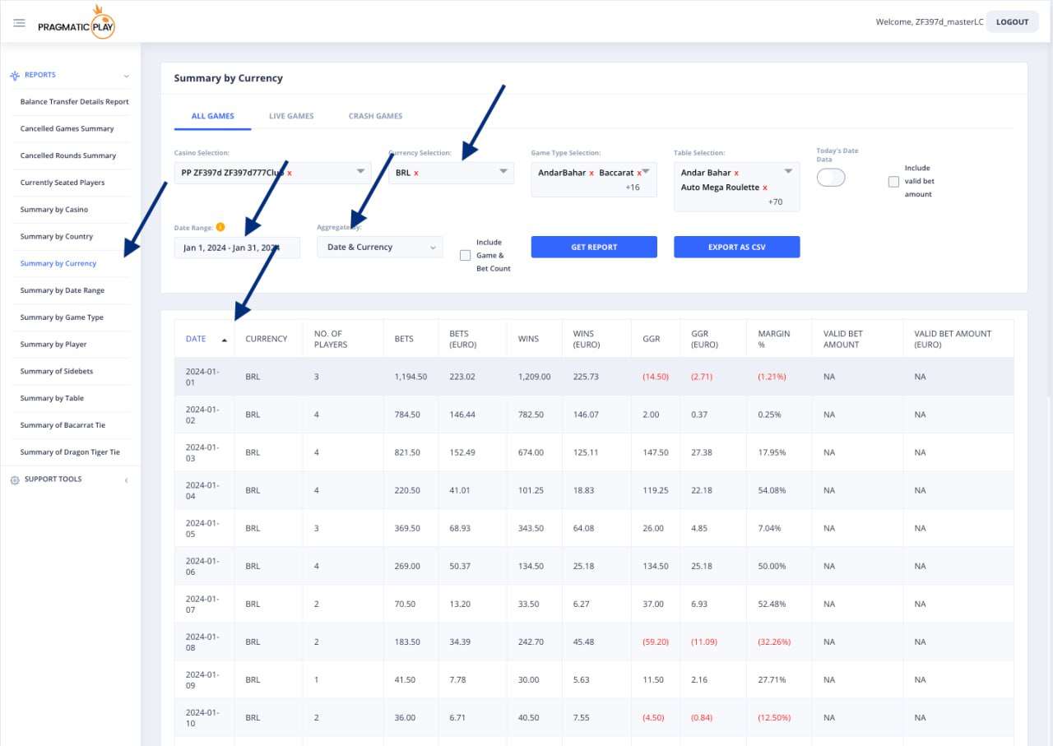
Task: Select Summary by Currency in sidebar
Action: click(x=58, y=264)
